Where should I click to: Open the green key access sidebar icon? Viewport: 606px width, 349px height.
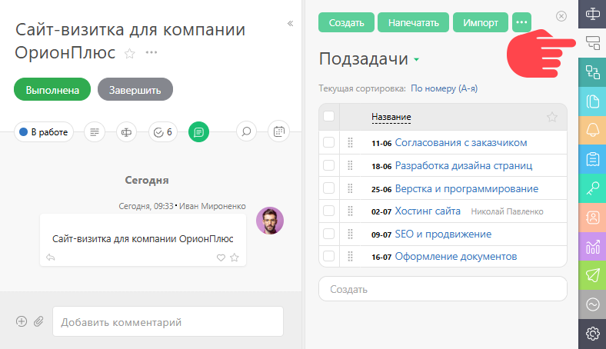click(x=592, y=188)
